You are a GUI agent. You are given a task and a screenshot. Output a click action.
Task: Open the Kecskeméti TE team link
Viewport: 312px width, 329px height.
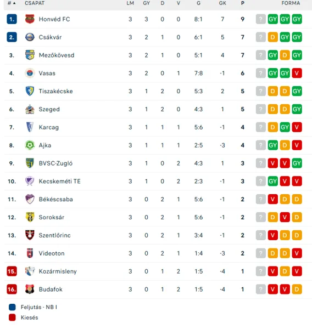pyautogui.click(x=59, y=181)
